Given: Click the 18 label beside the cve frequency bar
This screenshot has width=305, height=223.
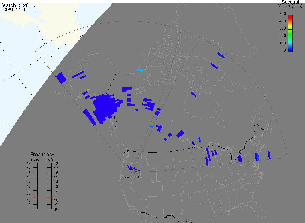Looking at the screenshot, I should point(56,164).
